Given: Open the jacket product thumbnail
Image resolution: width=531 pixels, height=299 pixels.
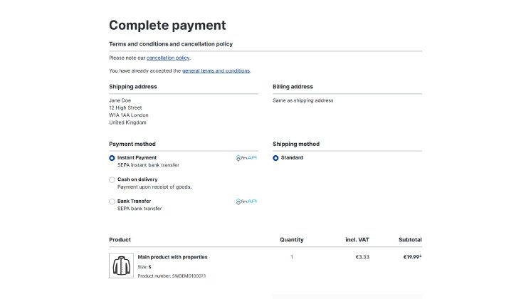Looking at the screenshot, I should click(121, 266).
